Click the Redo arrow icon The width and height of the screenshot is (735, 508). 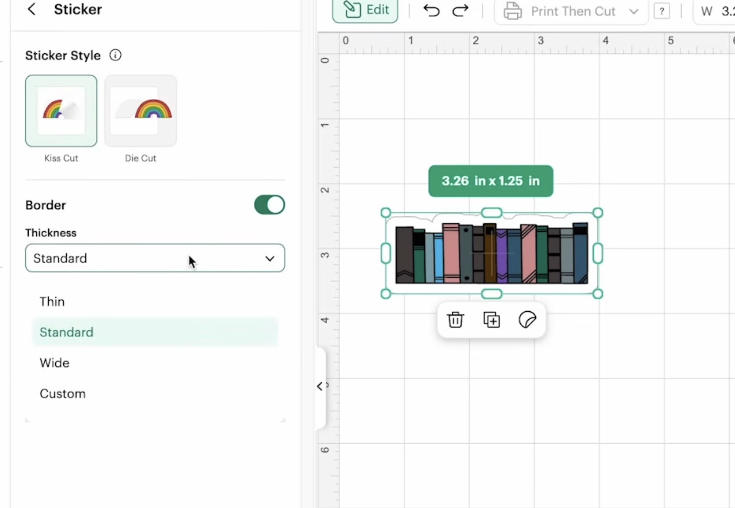460,11
